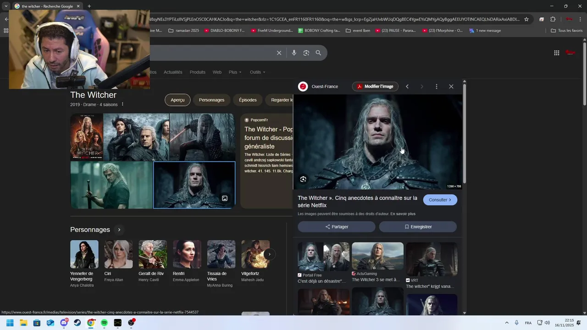Click the 'Modifier l'image' button
This screenshot has height=330, width=587.
tap(375, 86)
